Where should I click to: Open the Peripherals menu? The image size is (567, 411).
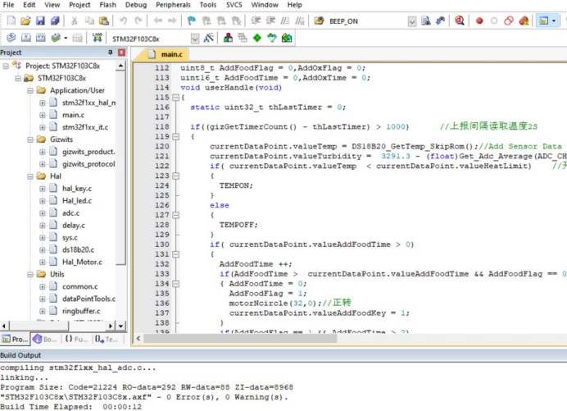[173, 5]
